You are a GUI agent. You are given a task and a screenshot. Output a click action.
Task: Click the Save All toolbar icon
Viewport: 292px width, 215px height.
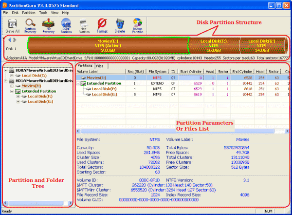pos(13,26)
